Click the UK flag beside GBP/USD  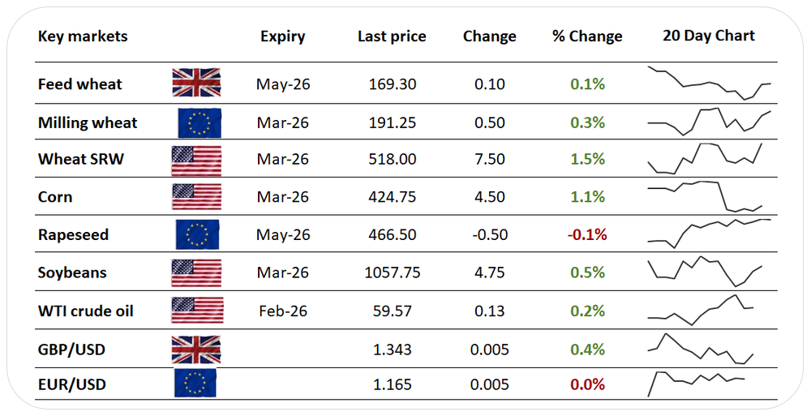196,350
